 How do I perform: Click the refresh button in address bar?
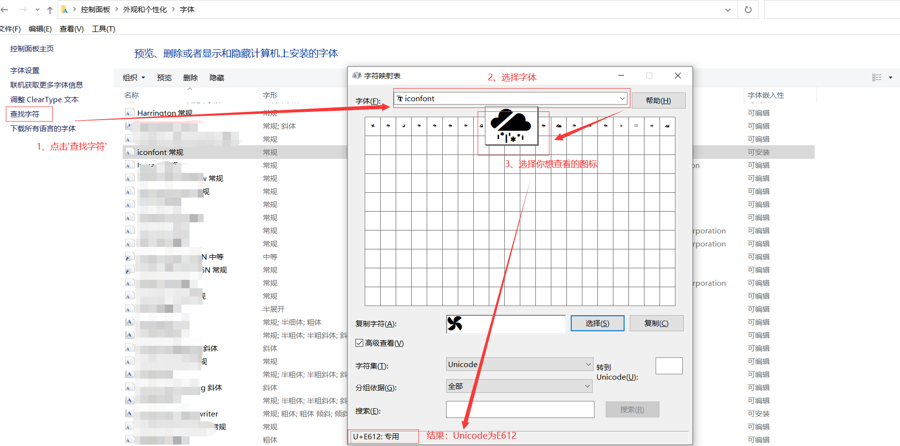coord(748,10)
